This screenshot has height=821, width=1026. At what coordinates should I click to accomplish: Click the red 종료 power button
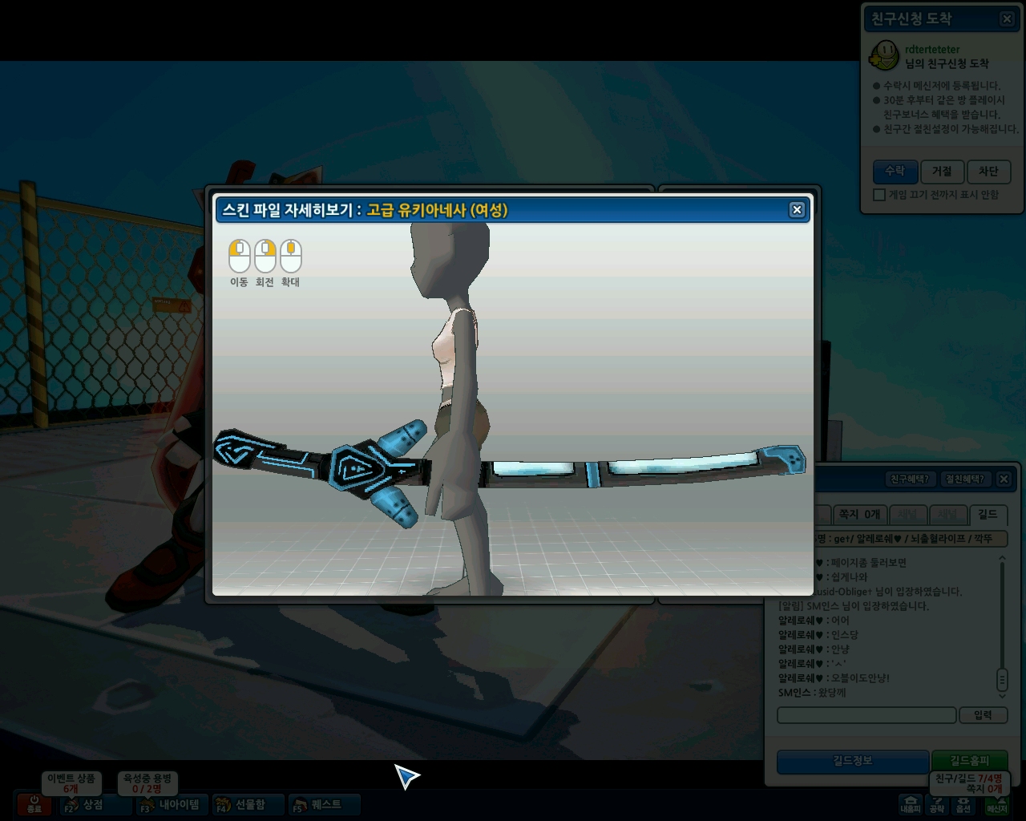tap(34, 804)
